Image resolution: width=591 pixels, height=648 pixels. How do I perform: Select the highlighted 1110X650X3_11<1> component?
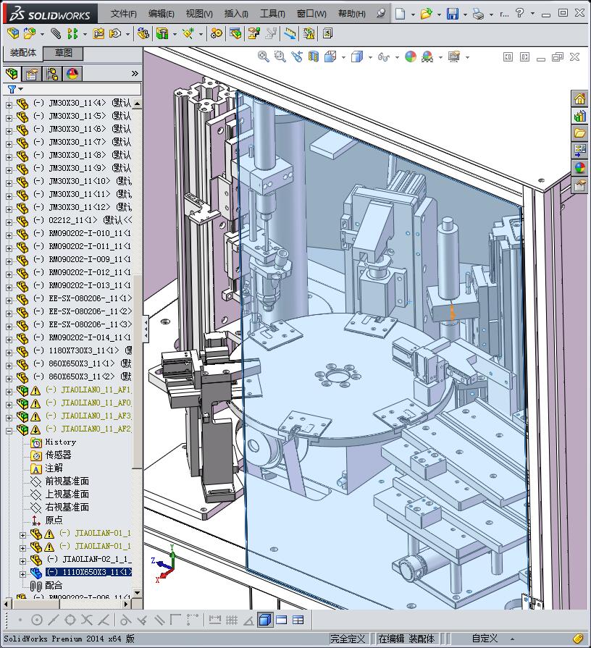pos(88,573)
